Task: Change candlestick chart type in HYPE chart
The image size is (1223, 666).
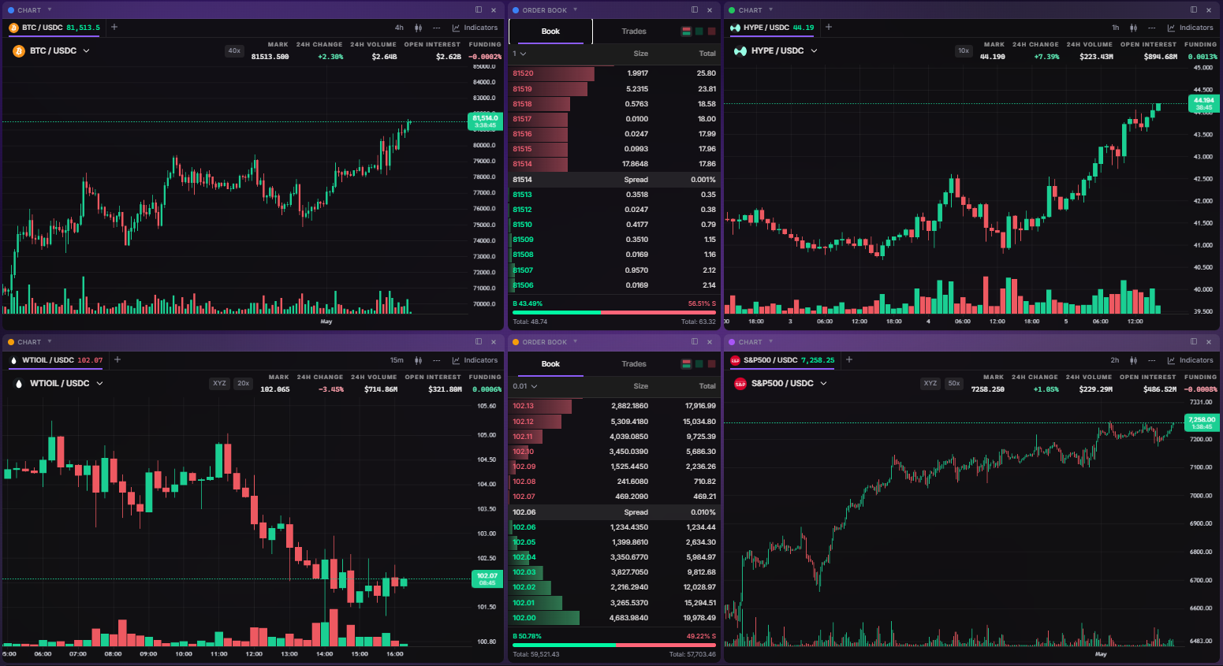Action: [1134, 28]
